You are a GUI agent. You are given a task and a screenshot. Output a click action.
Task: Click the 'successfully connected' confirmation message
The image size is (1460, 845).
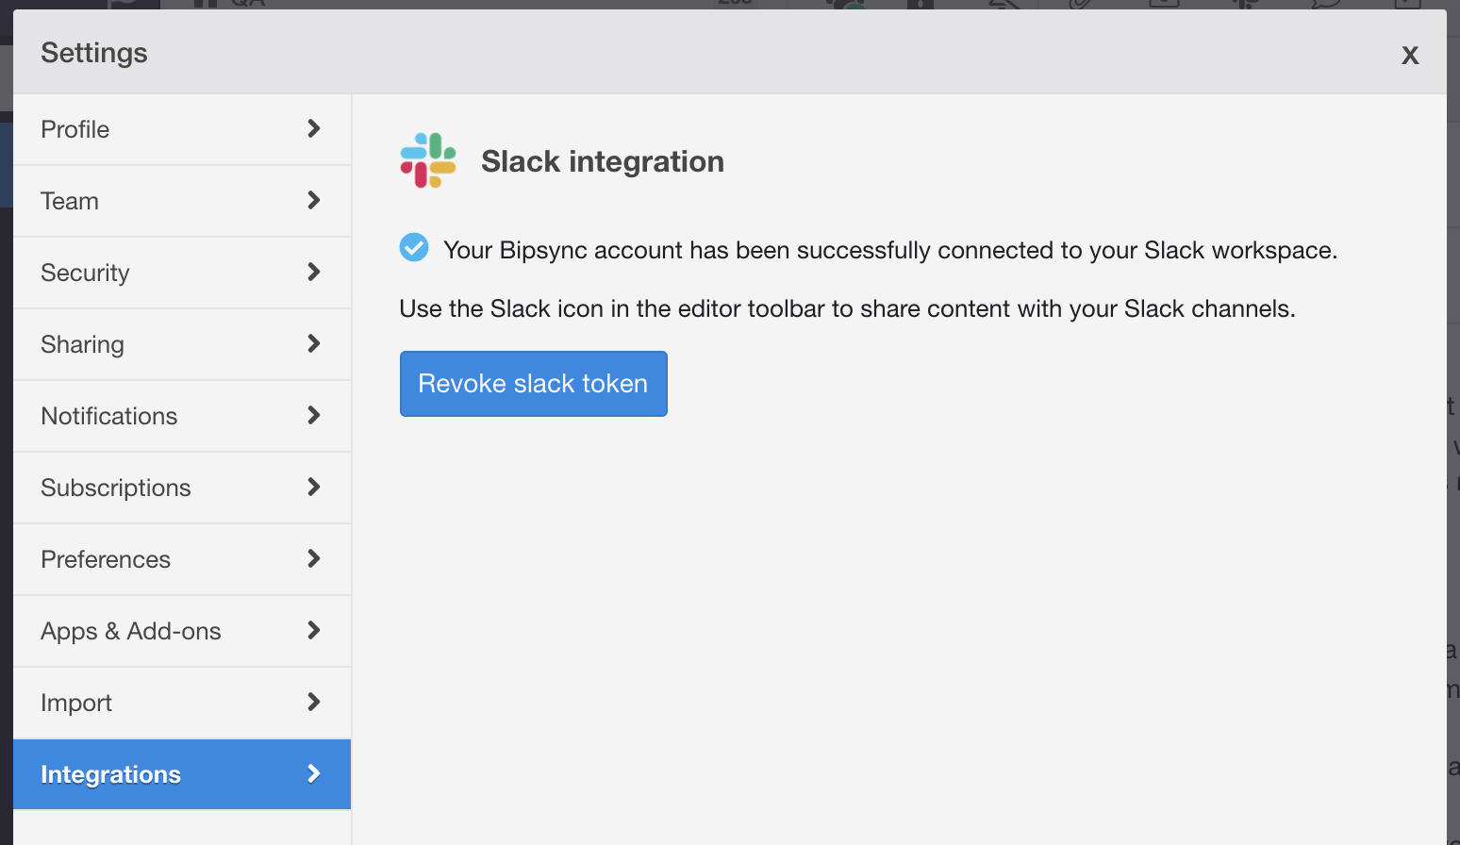890,250
